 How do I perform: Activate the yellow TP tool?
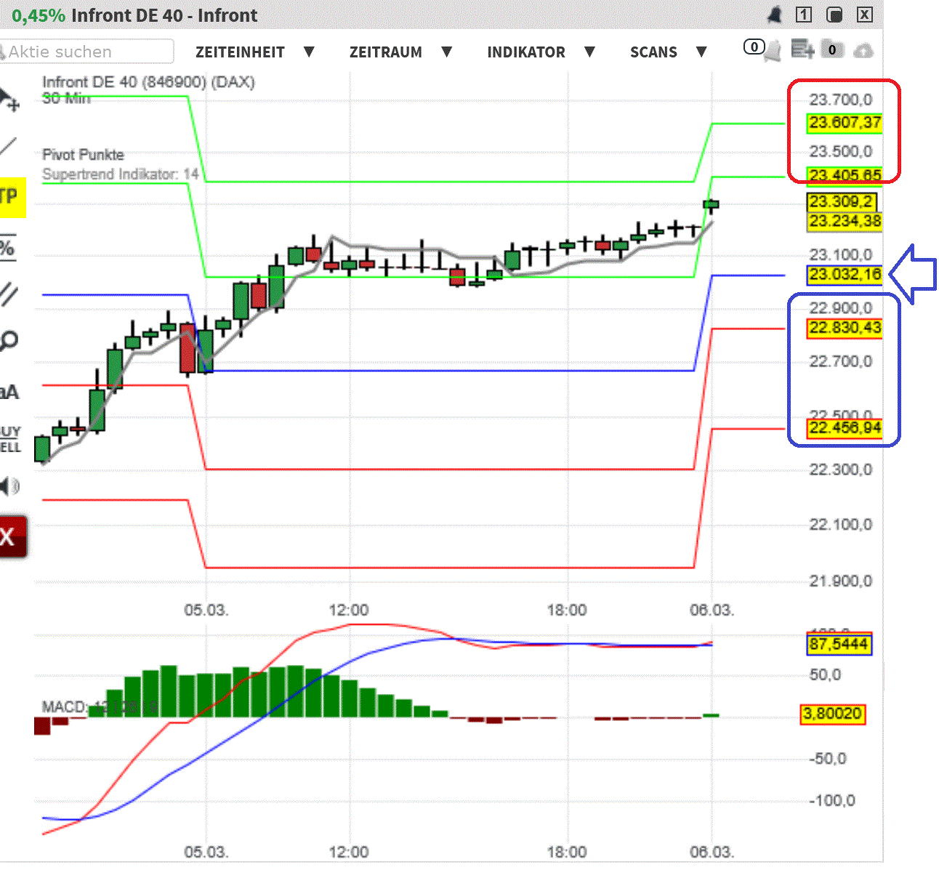pyautogui.click(x=10, y=197)
